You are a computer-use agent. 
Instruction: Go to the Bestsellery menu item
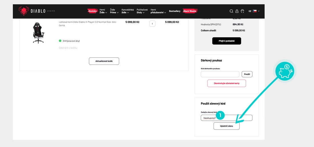tap(174, 11)
